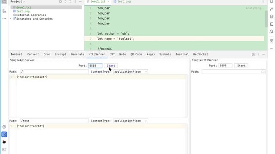Open Project panel options kebab menu
Screen dimensions: 275x154
coord(75,2)
